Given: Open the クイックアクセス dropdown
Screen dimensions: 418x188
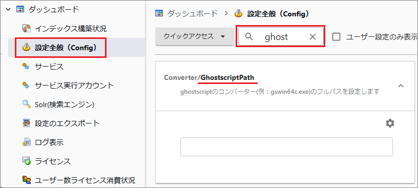Looking at the screenshot, I should (x=195, y=36).
